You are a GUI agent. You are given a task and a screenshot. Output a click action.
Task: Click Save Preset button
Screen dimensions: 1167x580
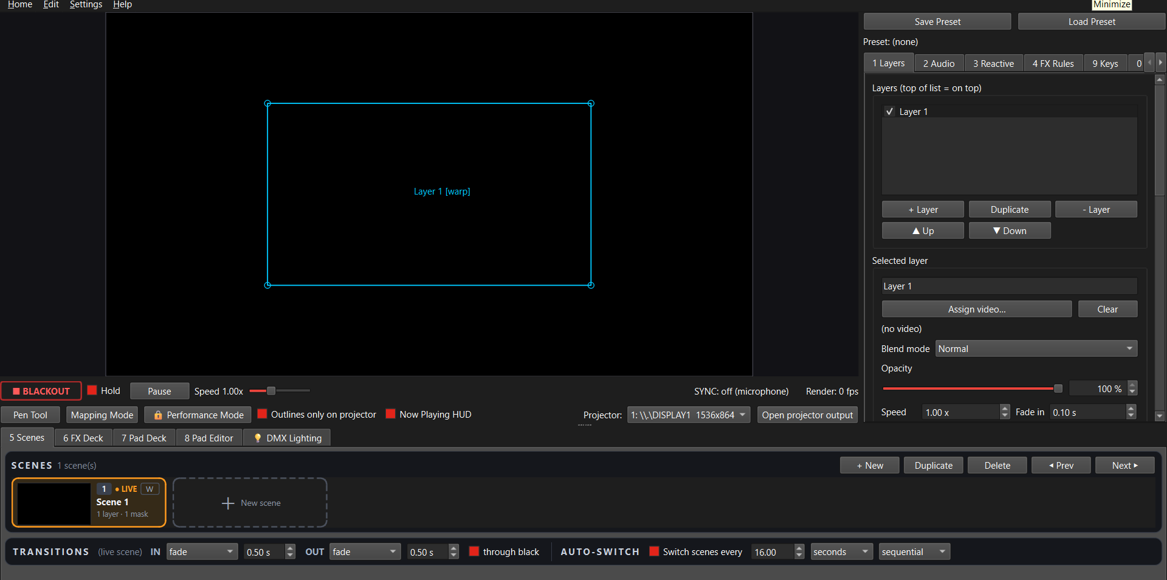pos(937,22)
